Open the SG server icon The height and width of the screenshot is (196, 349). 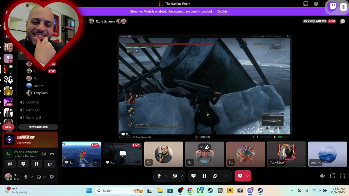(8, 80)
